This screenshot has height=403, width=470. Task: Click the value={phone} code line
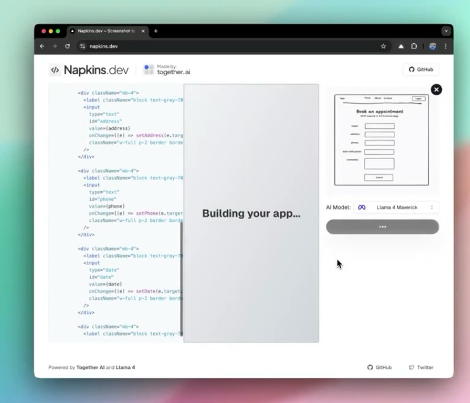[107, 207]
